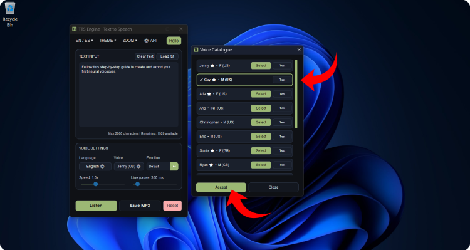
Task: Click the Clear Text button
Action: [x=145, y=56]
